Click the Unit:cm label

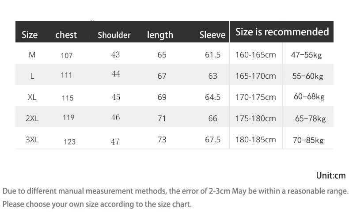tap(331, 175)
